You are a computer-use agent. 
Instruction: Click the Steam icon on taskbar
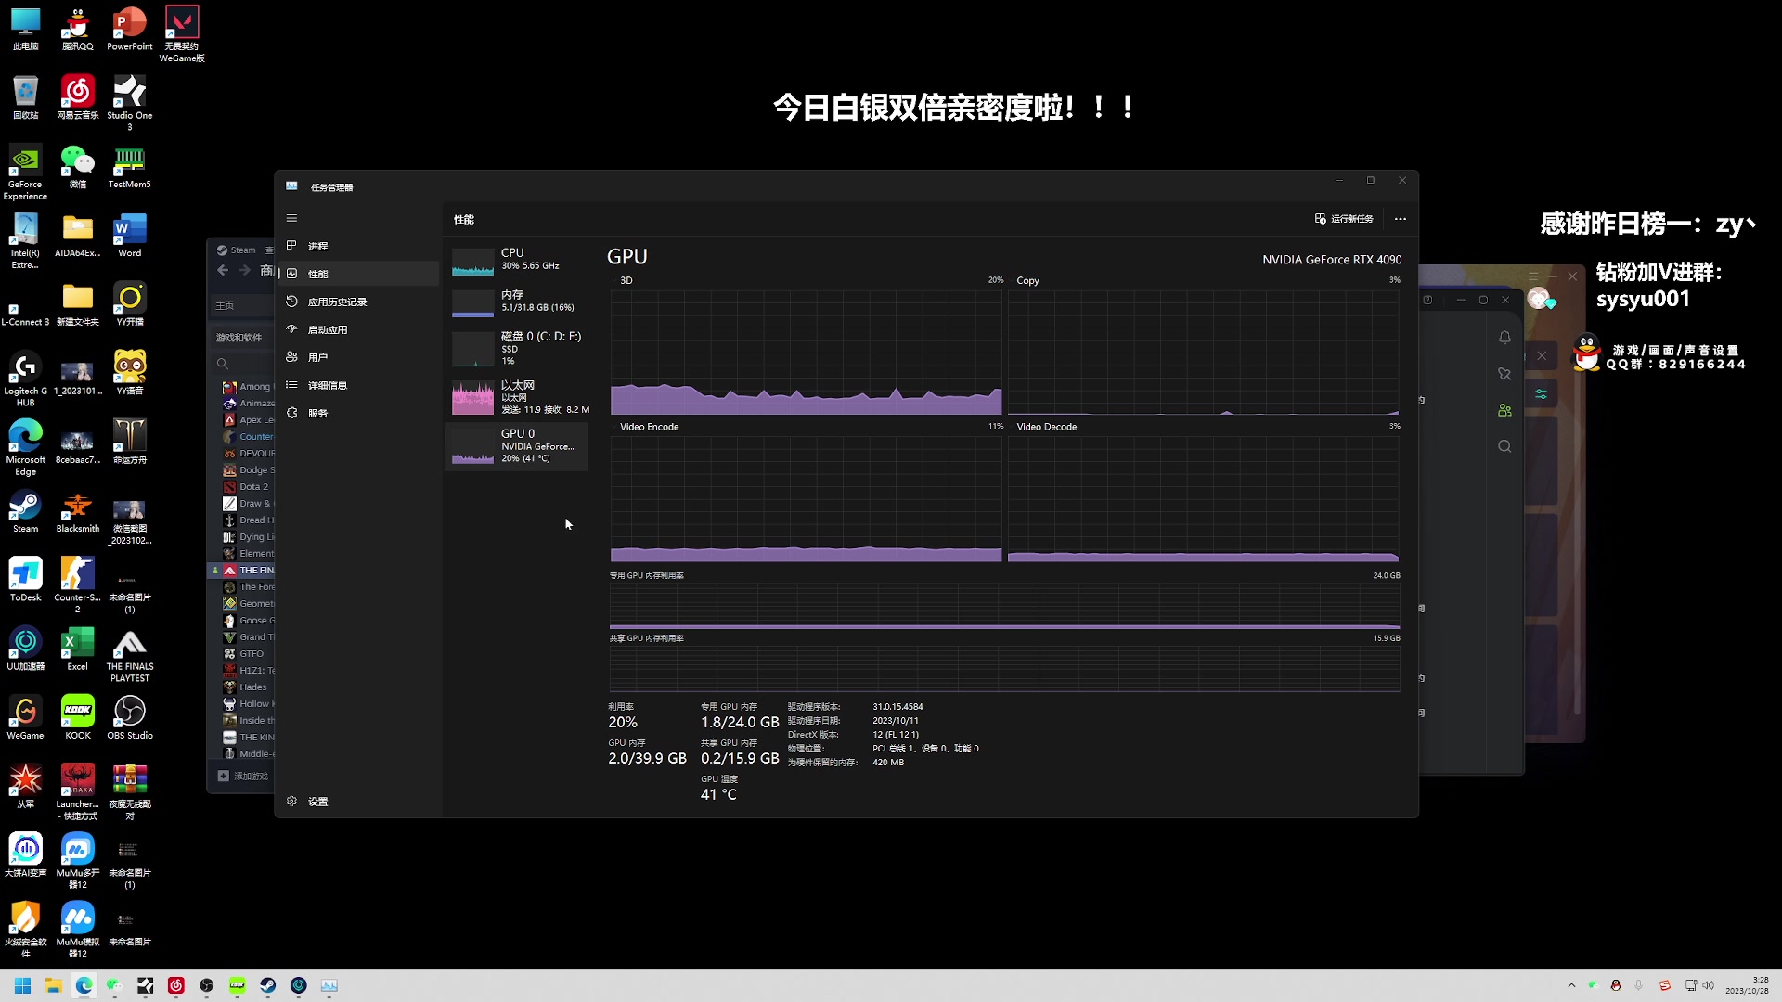point(267,985)
